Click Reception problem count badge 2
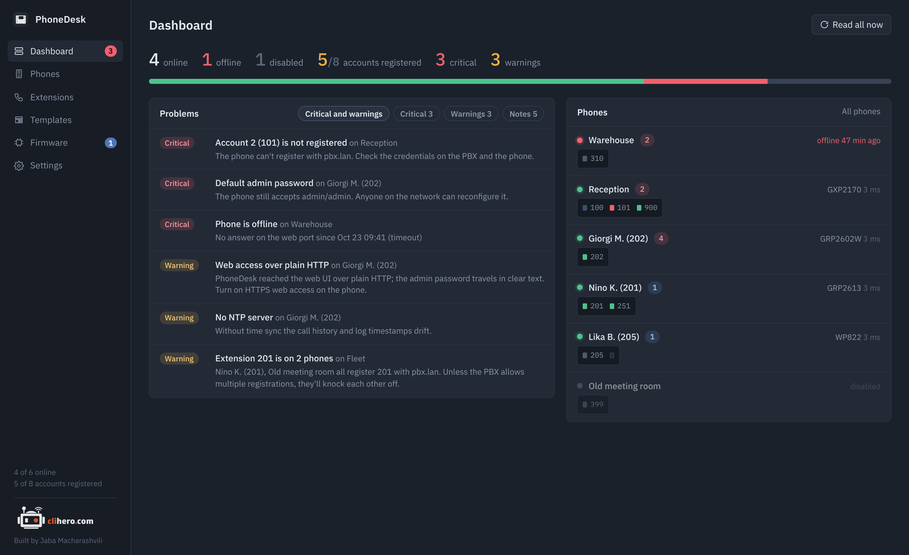The height and width of the screenshot is (555, 909). [x=642, y=190]
